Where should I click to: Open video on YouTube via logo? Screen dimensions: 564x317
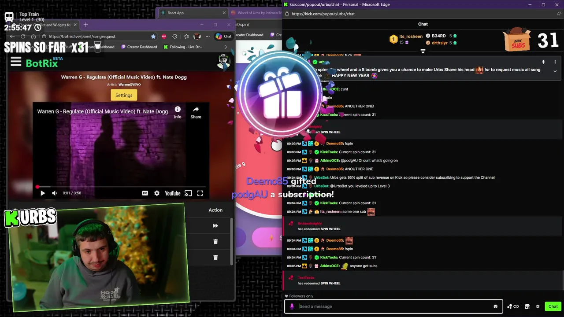[x=173, y=193]
